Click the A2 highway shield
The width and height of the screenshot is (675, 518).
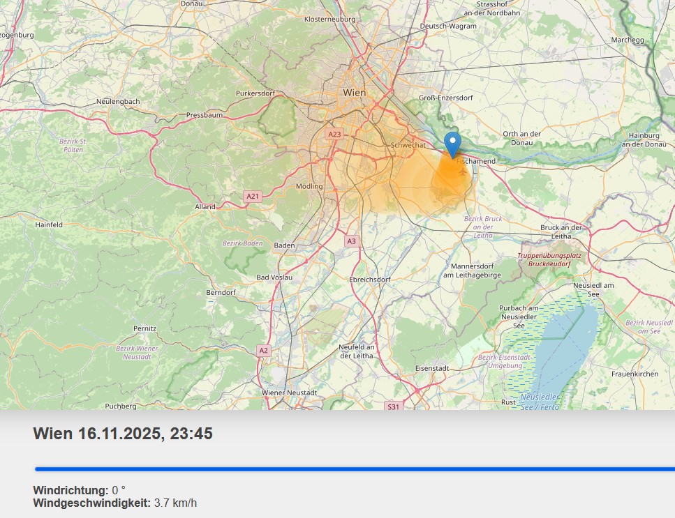263,351
